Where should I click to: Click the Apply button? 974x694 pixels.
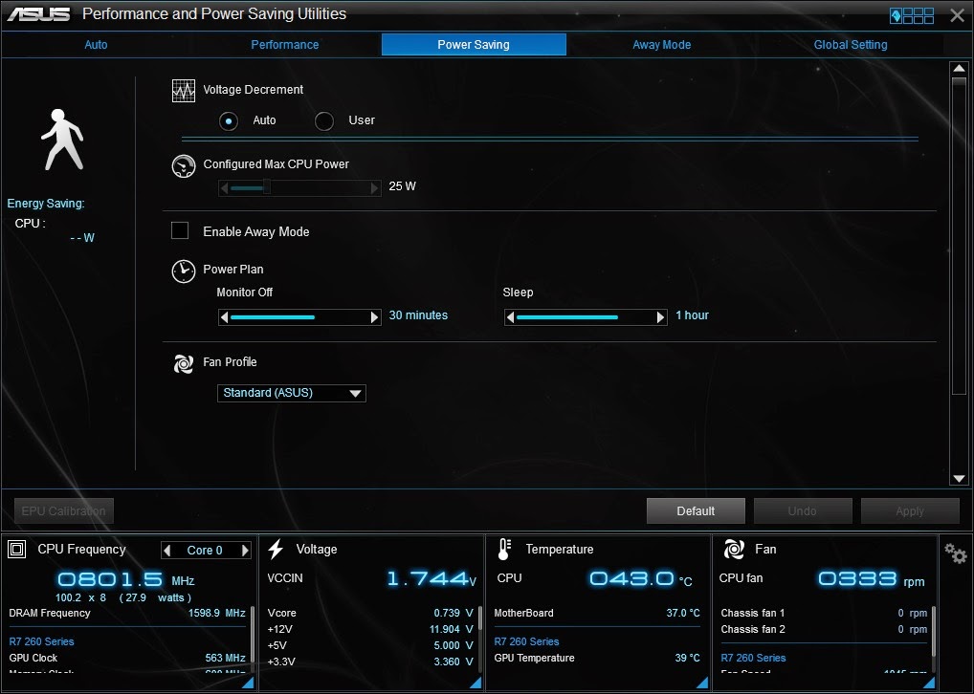(910, 510)
